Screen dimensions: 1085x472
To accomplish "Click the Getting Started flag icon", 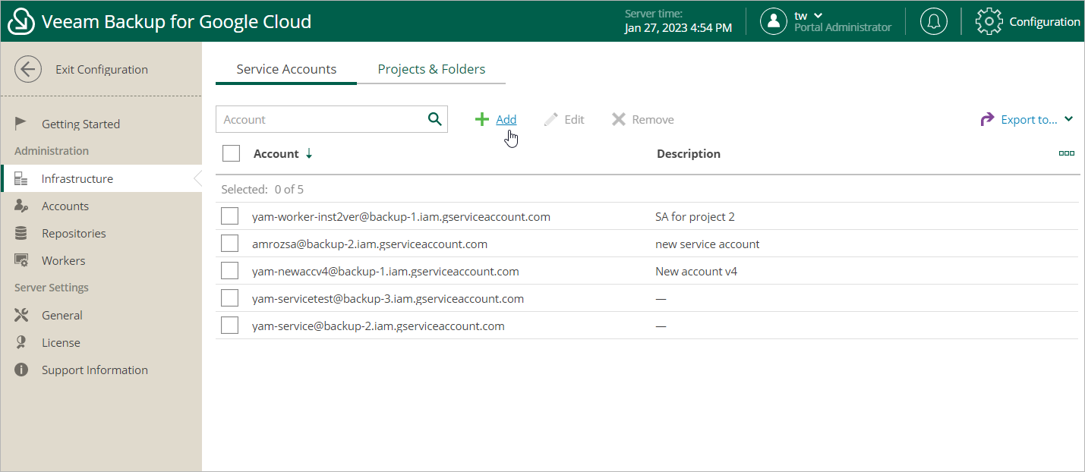I will (21, 124).
